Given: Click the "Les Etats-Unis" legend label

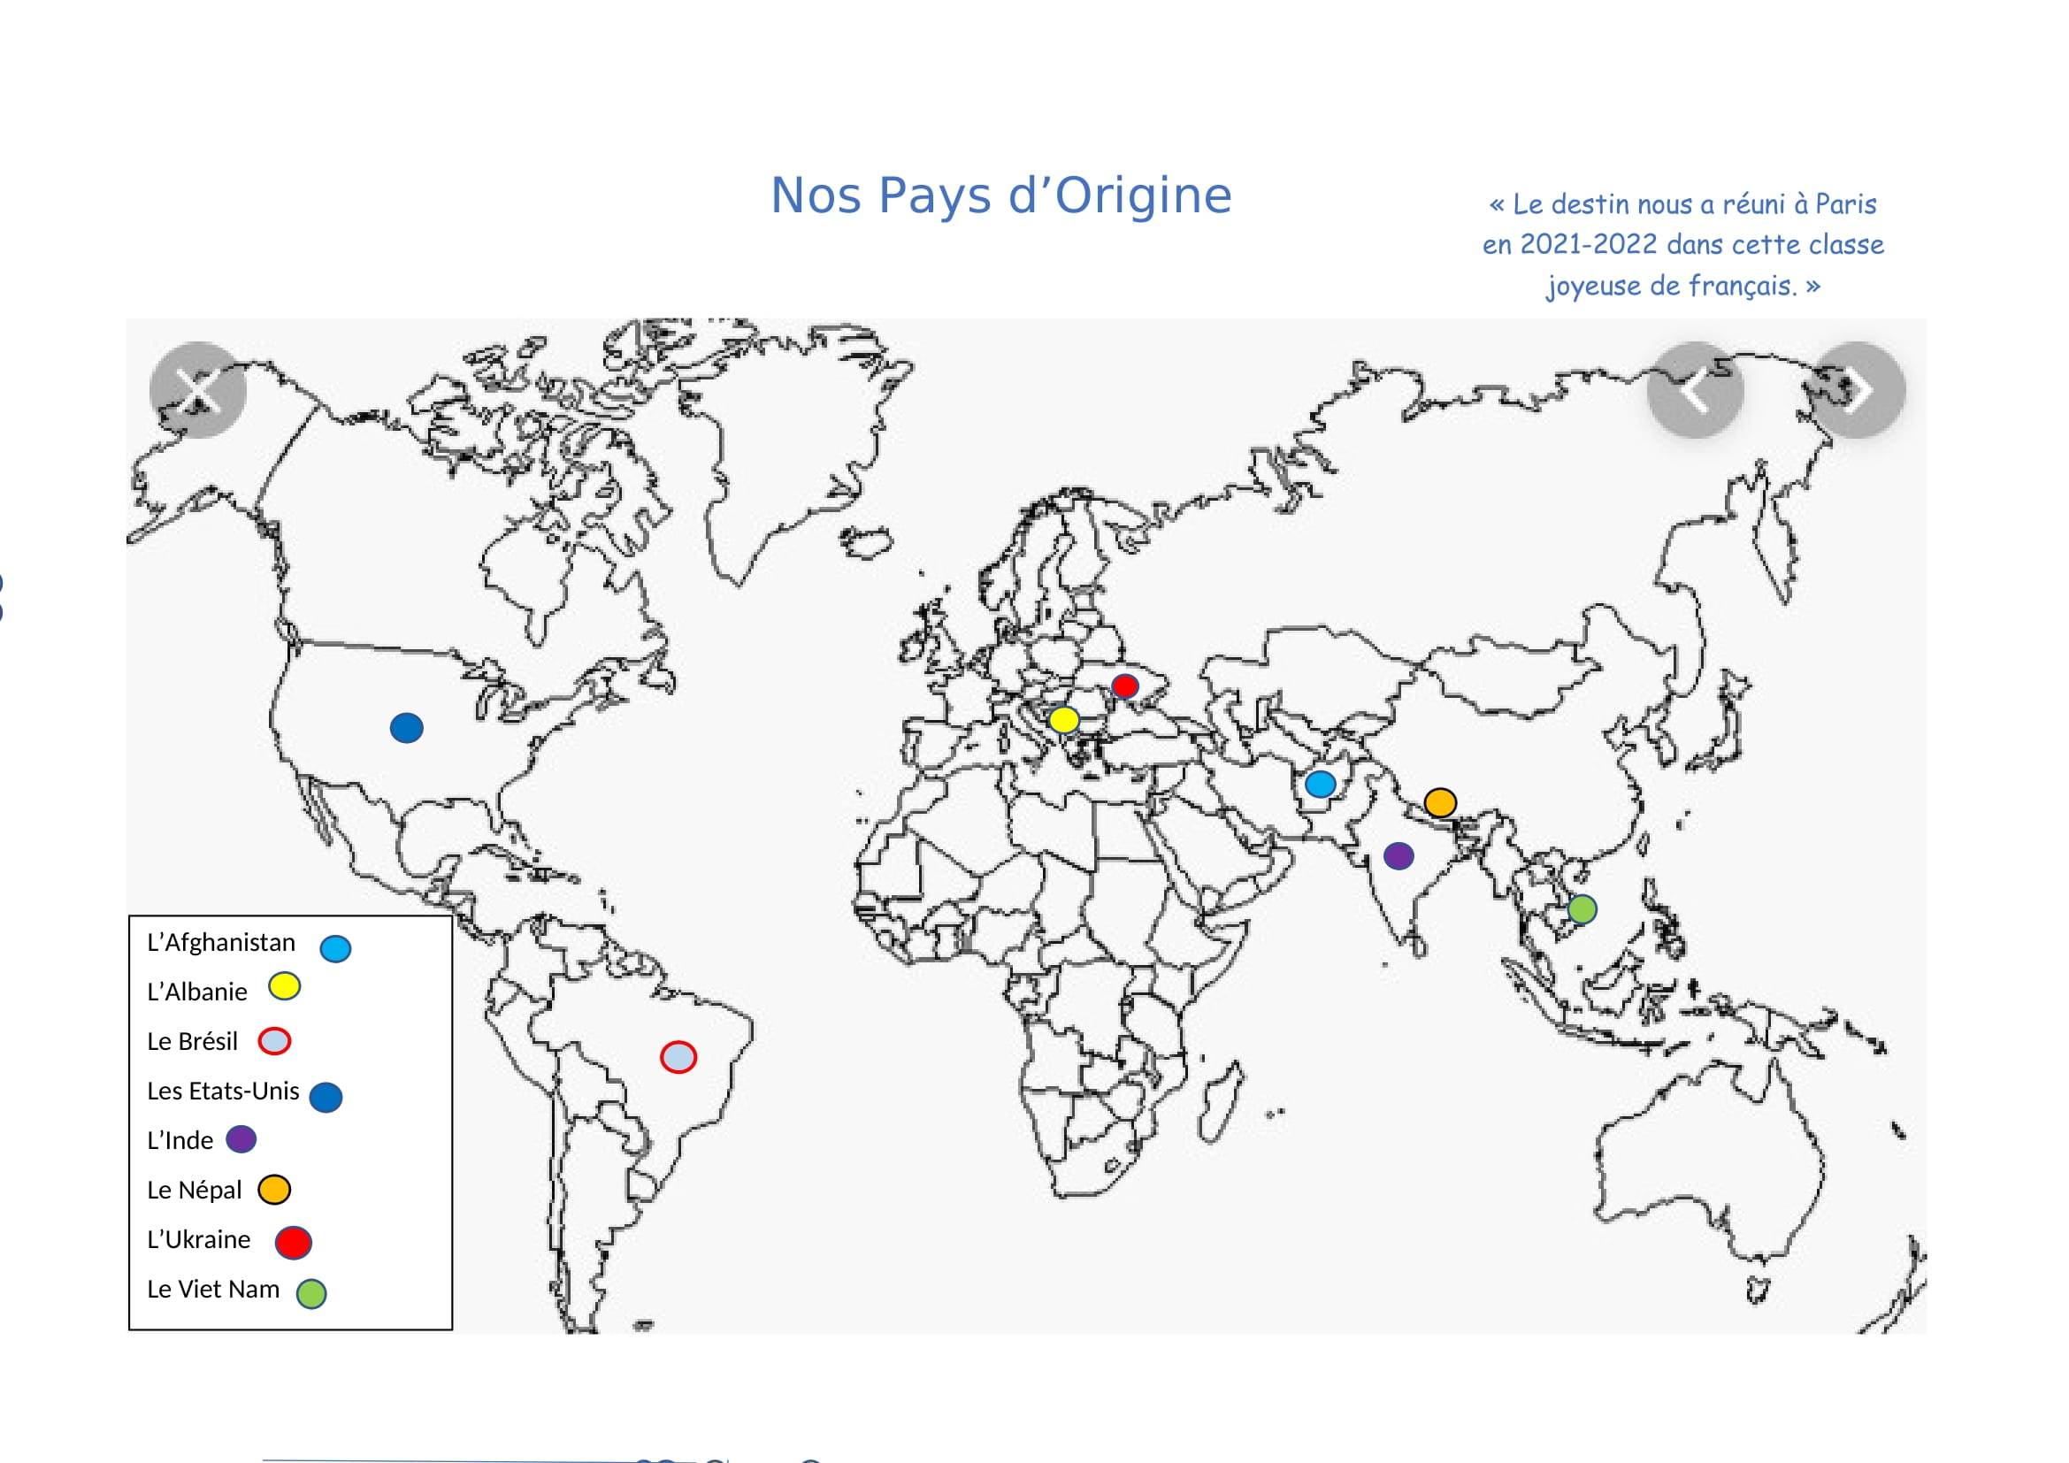Looking at the screenshot, I should click(x=223, y=1091).
